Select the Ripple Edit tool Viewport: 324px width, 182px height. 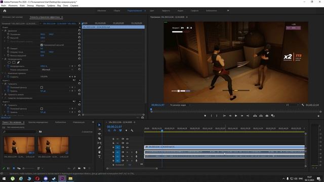click(x=99, y=133)
